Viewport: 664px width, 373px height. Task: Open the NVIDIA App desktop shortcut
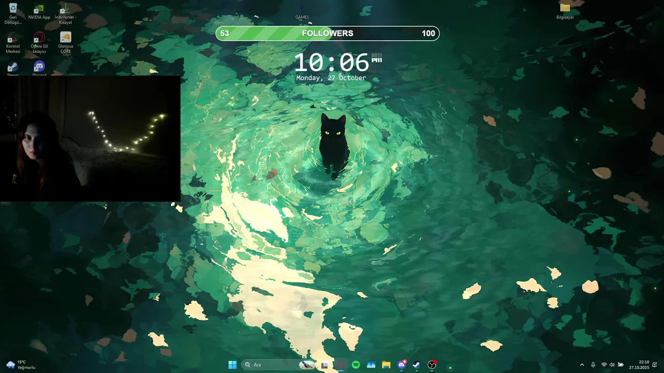39,12
